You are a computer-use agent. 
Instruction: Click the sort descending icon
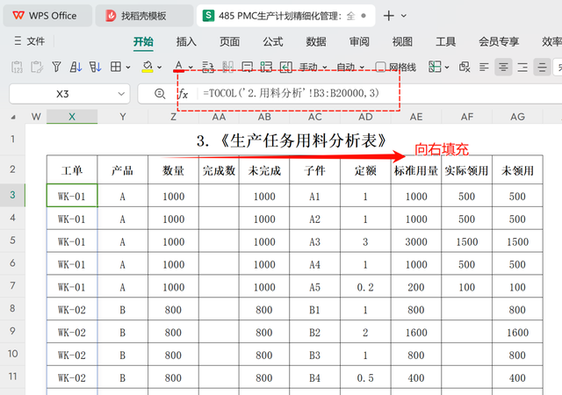96,67
